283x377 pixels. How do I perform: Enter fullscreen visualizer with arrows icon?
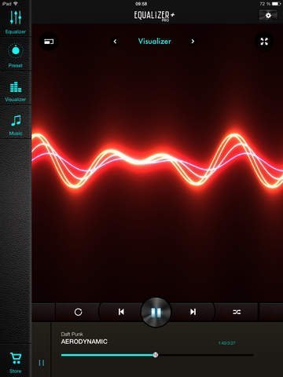pos(264,42)
